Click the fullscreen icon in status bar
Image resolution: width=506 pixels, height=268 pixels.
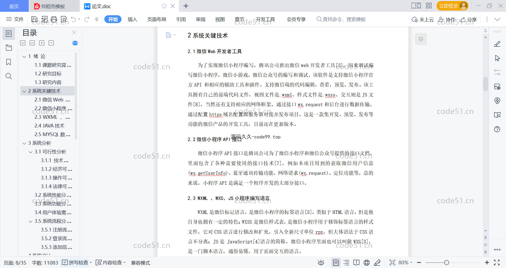coord(497,262)
